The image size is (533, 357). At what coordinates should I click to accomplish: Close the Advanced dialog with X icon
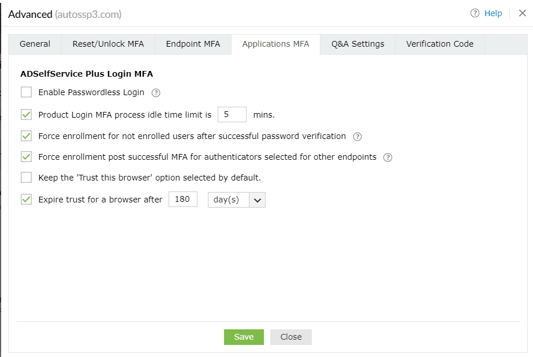(x=523, y=13)
